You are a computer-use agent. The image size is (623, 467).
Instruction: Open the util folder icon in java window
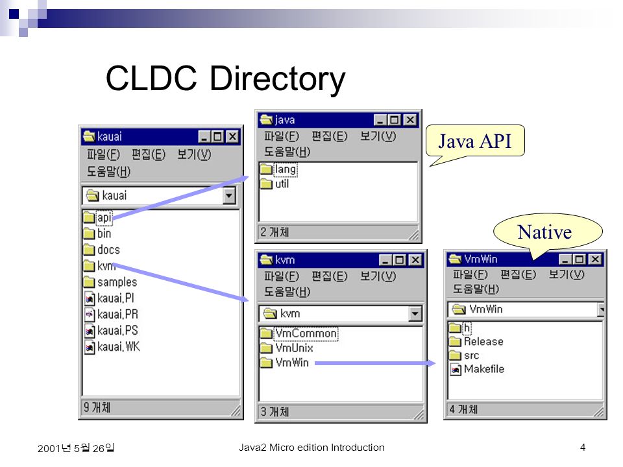click(266, 184)
